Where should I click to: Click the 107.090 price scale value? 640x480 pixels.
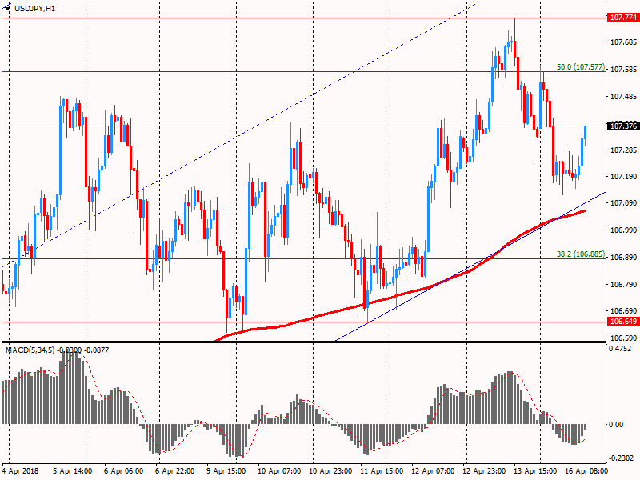point(623,203)
